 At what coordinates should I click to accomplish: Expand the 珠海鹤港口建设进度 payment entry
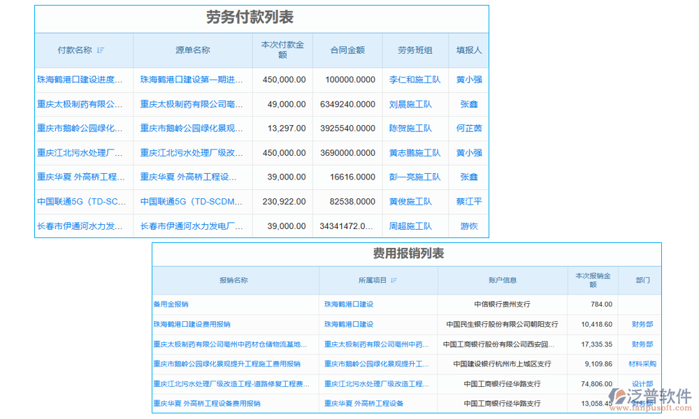click(84, 80)
